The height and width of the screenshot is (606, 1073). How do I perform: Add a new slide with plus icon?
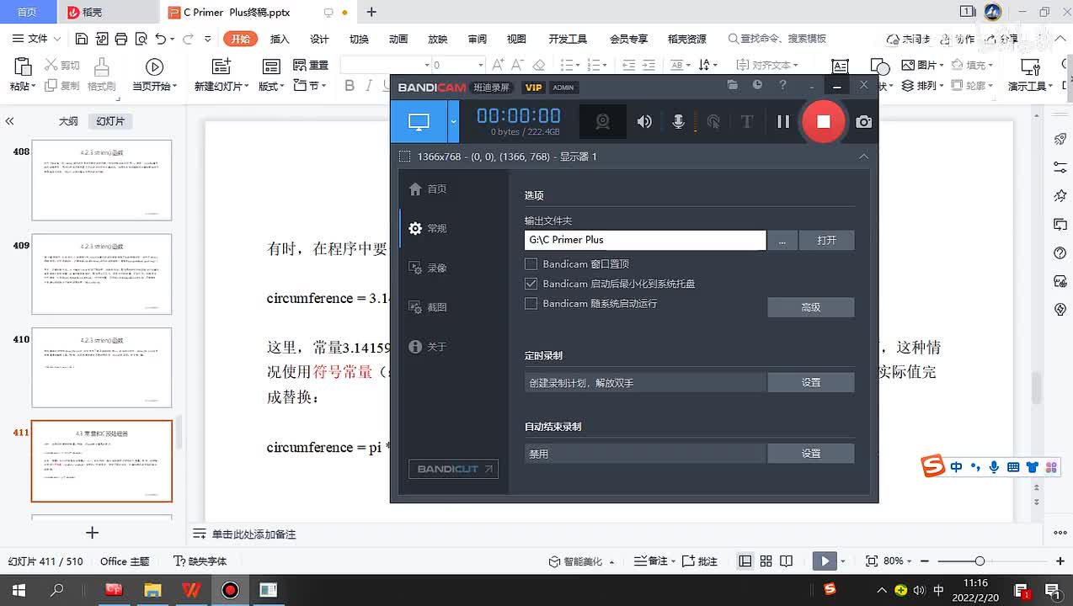(93, 533)
